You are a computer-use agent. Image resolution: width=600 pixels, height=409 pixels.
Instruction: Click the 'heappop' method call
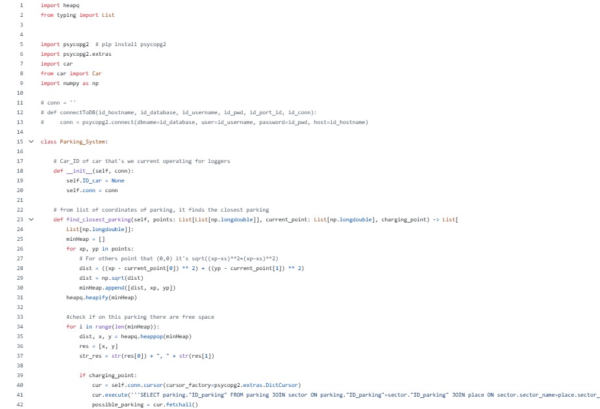coord(151,337)
